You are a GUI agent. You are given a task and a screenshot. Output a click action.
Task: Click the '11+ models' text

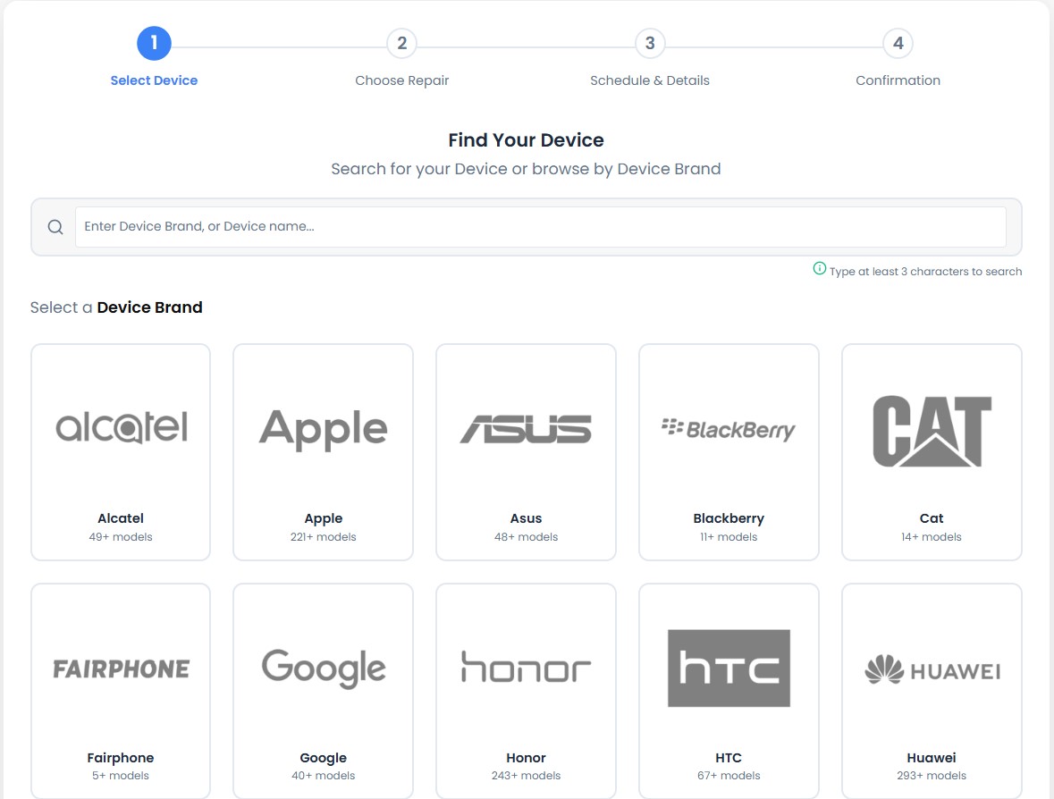[729, 537]
